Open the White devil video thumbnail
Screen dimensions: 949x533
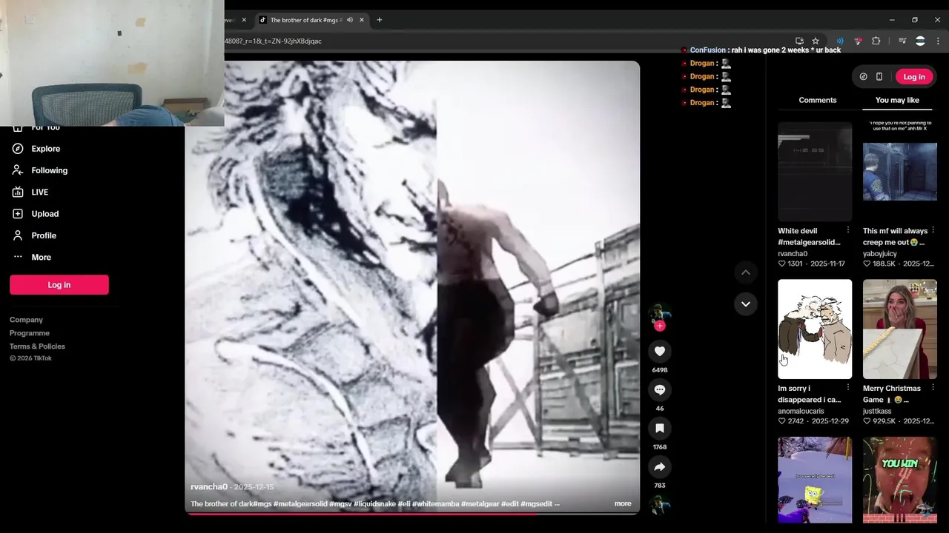815,172
